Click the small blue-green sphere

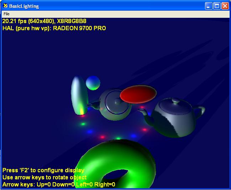(x=93, y=83)
